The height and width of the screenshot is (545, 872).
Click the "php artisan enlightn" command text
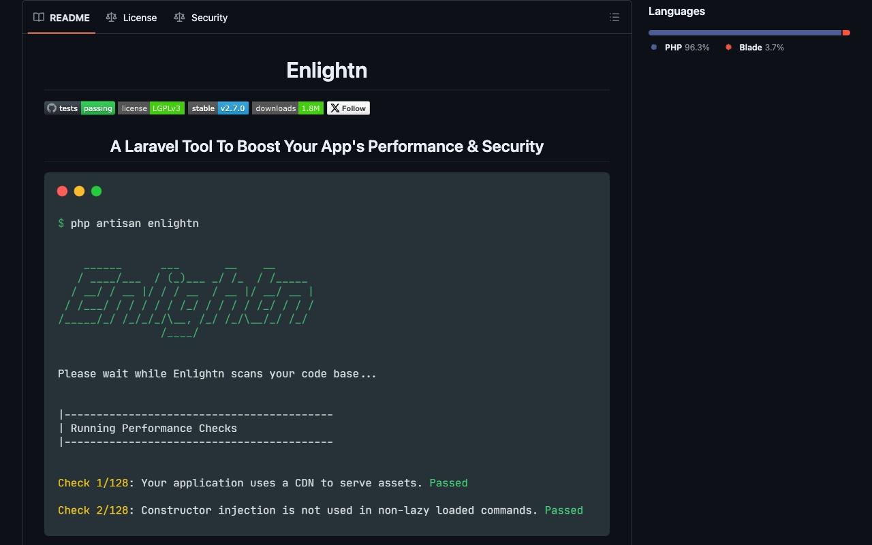(135, 223)
